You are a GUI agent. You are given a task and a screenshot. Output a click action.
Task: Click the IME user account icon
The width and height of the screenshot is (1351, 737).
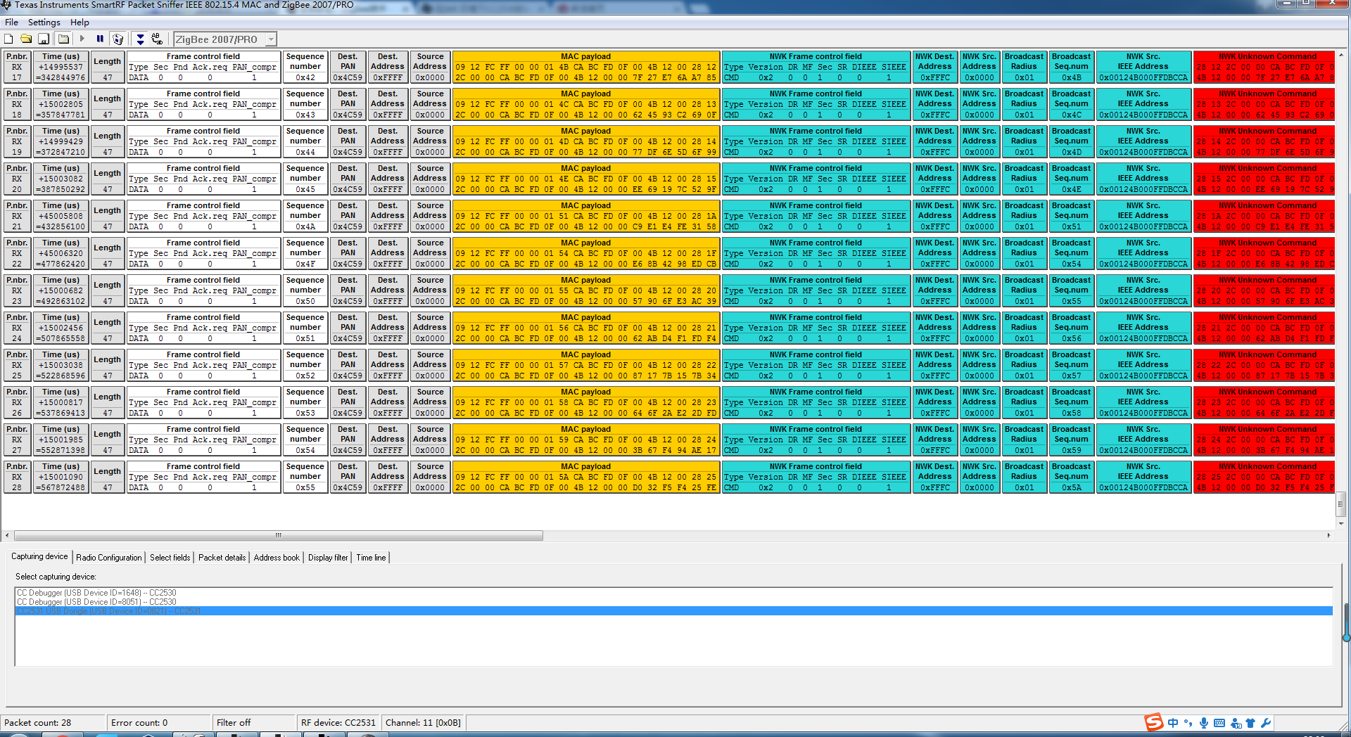1236,723
